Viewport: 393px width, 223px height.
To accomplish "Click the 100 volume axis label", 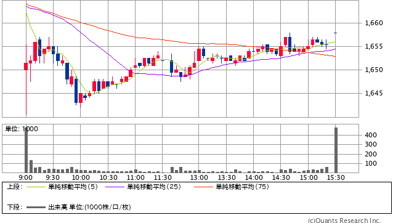I will coord(371,163).
